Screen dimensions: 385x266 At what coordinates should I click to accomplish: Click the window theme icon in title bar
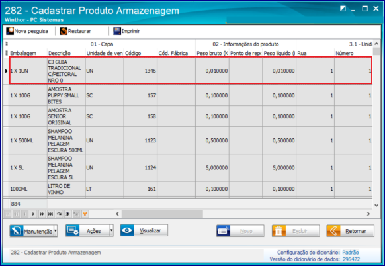343,9
